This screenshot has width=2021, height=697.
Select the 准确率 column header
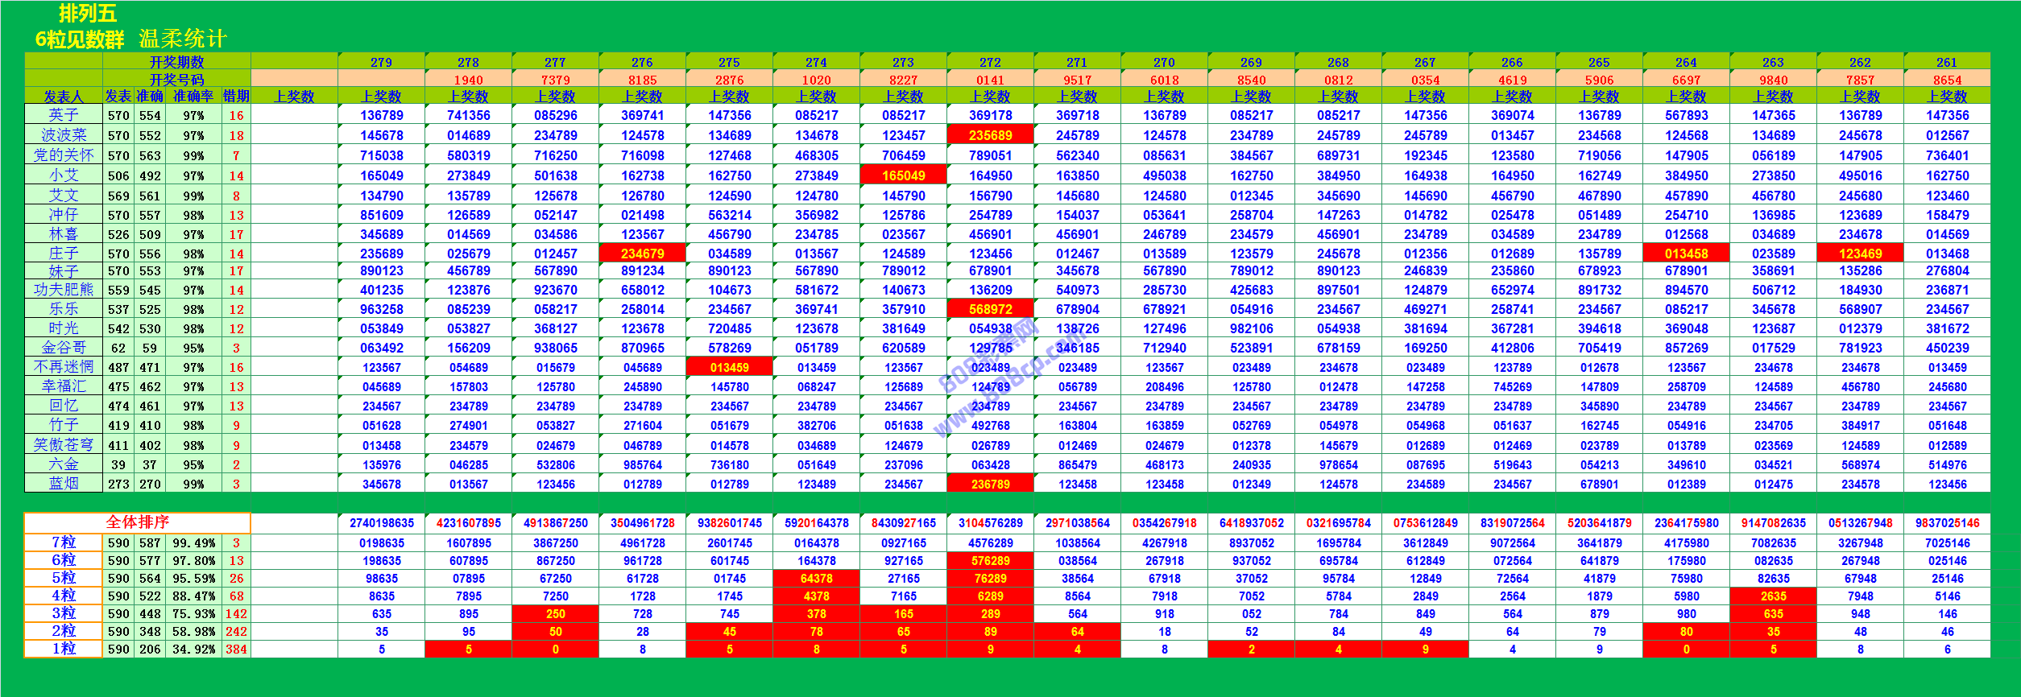point(193,97)
